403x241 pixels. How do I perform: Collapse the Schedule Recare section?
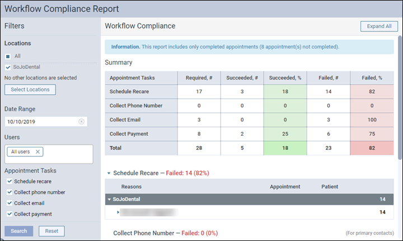pyautogui.click(x=109, y=173)
